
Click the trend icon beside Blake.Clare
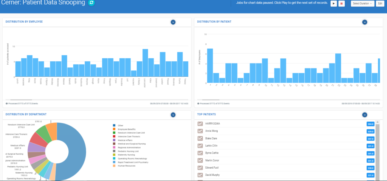pos(200,138)
